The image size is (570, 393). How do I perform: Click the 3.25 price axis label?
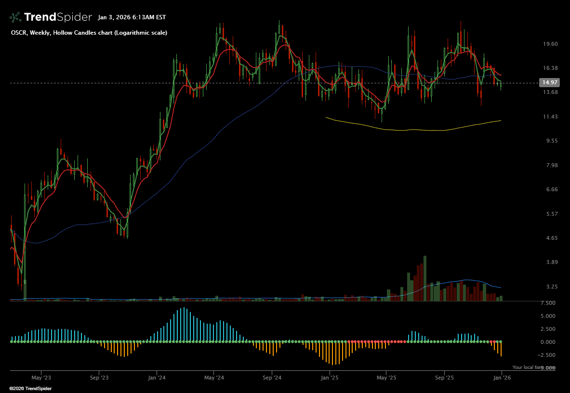[550, 287]
